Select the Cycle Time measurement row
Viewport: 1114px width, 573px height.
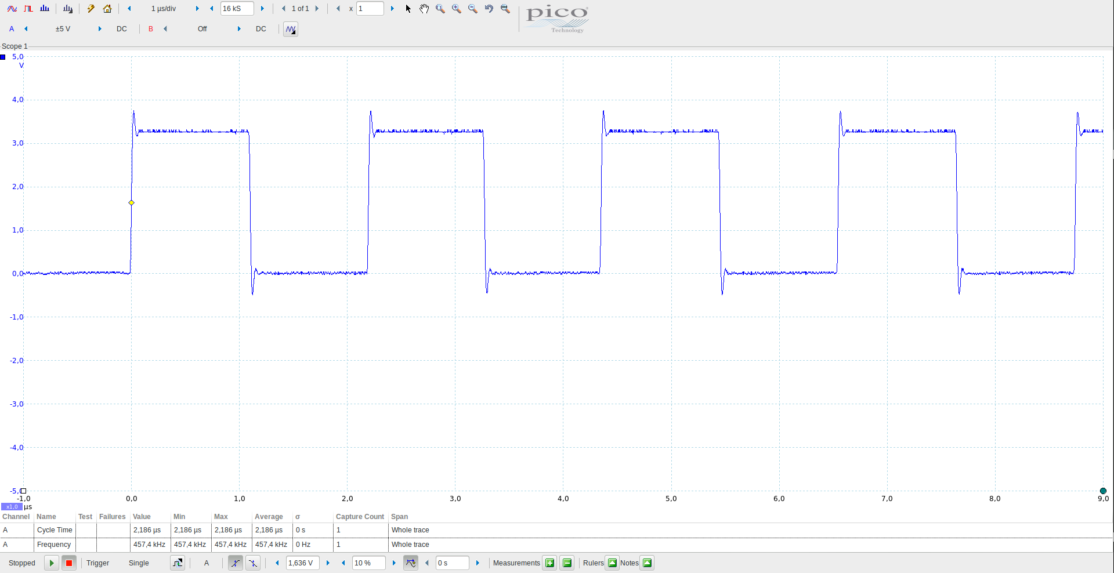pos(556,530)
